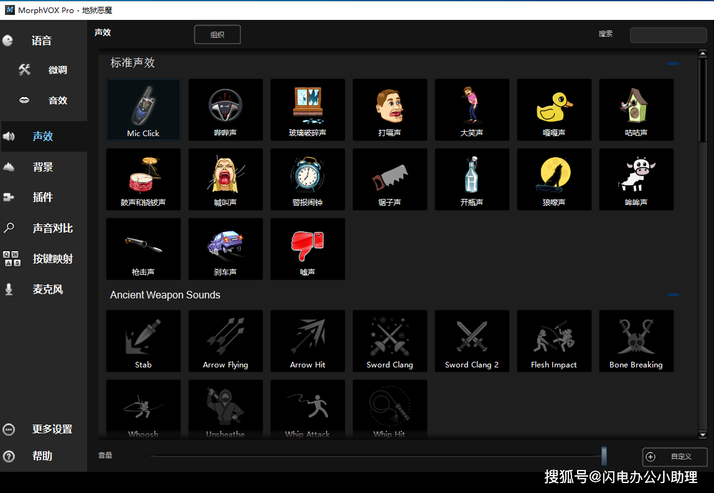Play the Sword Clang sound
This screenshot has height=493, width=714.
click(390, 341)
